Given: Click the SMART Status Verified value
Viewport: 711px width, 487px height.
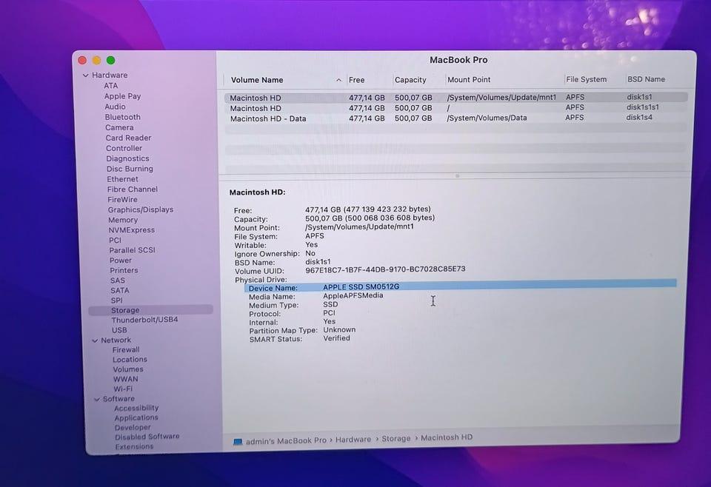Looking at the screenshot, I should click(336, 338).
